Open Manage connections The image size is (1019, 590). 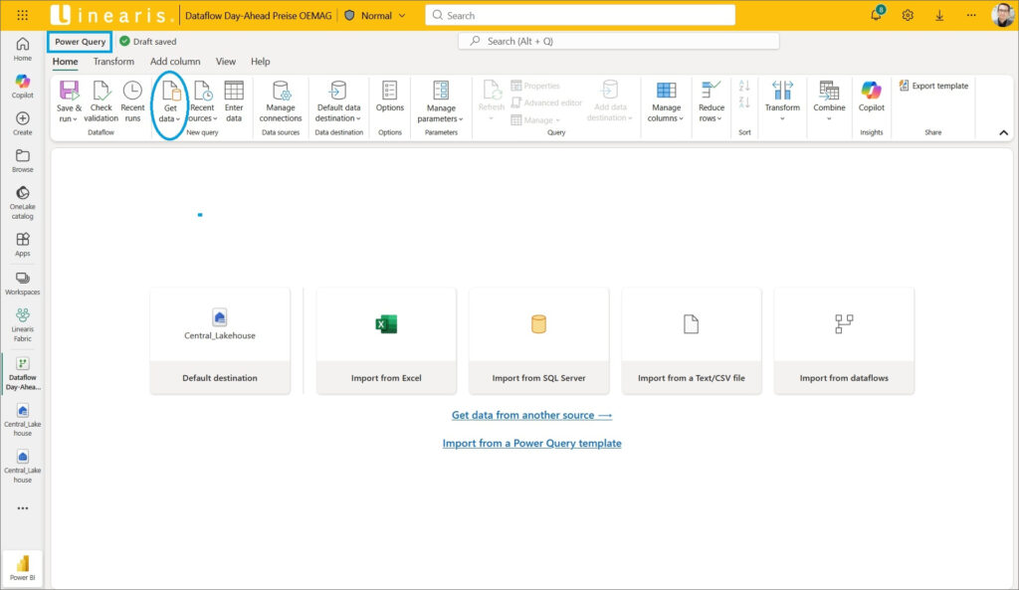[x=281, y=100]
